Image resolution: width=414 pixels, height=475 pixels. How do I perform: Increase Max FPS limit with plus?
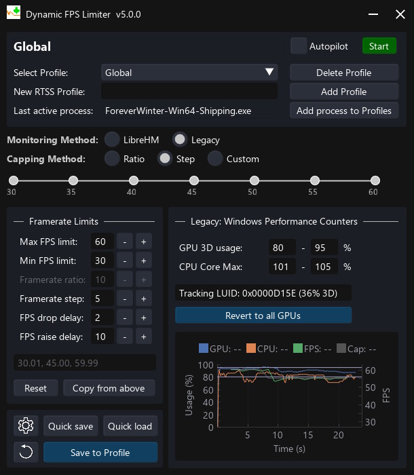[x=144, y=242]
